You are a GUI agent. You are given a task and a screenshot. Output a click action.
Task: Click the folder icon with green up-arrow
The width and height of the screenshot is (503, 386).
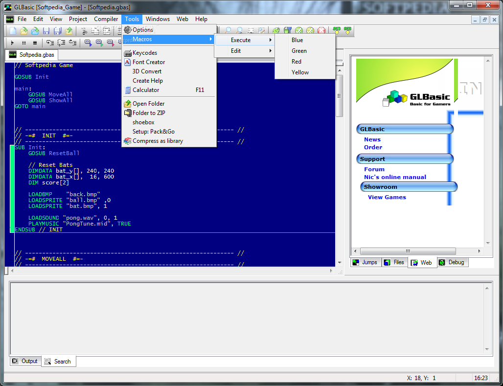click(69, 31)
